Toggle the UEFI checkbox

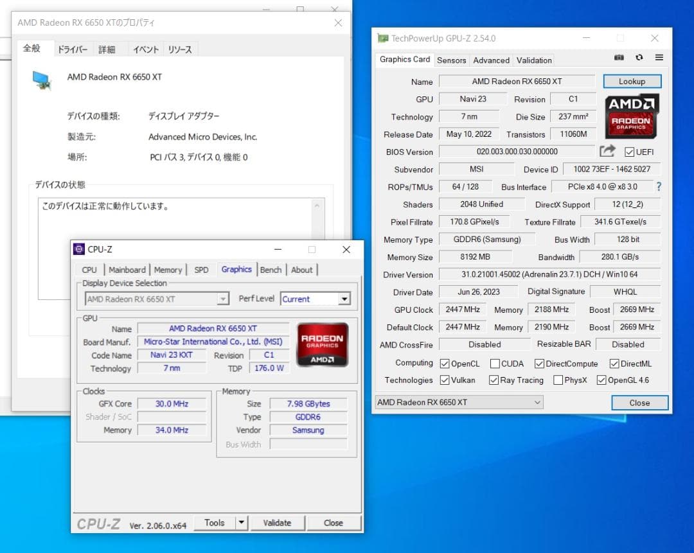pyautogui.click(x=630, y=152)
